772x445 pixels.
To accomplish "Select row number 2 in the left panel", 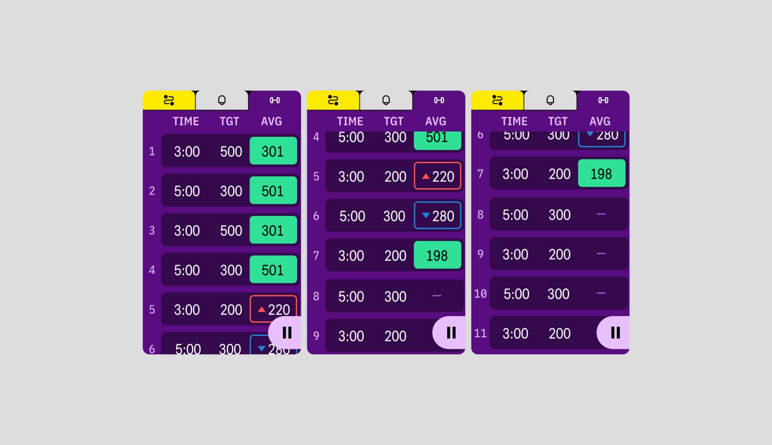I will 152,191.
